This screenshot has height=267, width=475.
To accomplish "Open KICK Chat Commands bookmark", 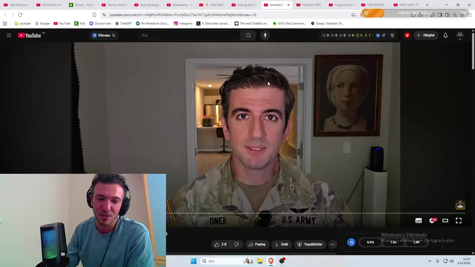I will (x=289, y=23).
